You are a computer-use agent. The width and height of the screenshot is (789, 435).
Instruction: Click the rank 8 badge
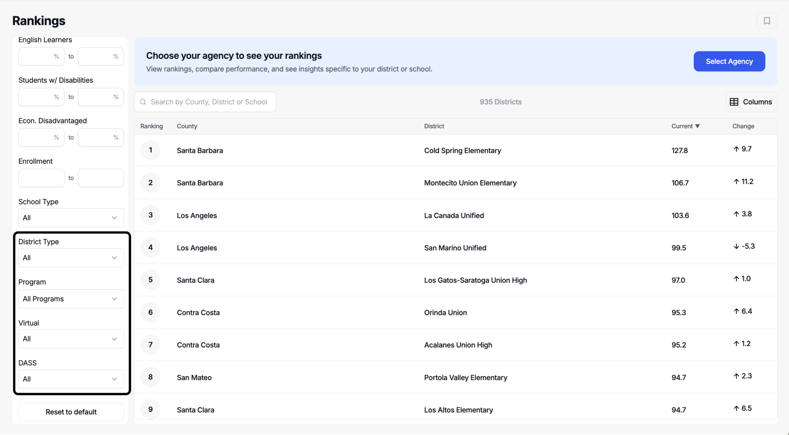click(150, 377)
